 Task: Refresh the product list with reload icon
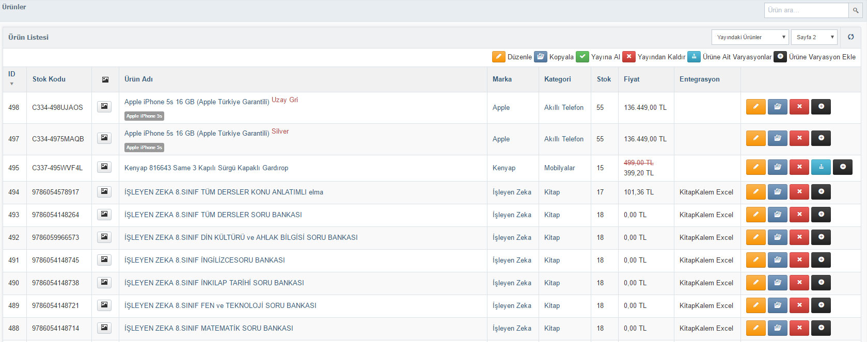(x=851, y=37)
